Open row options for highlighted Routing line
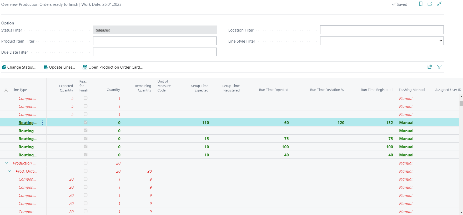This screenshot has height=215, width=463. point(42,122)
